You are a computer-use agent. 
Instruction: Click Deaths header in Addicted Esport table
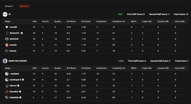(x=58, y=68)
